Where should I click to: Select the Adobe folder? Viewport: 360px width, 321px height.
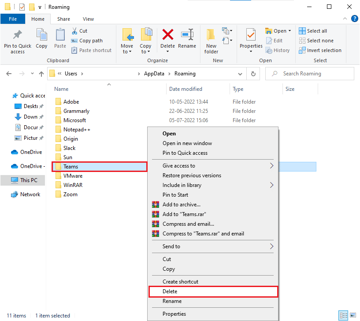pyautogui.click(x=71, y=102)
